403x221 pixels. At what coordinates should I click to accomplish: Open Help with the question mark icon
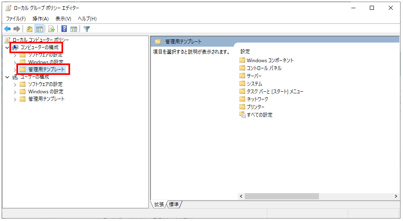[64, 29]
